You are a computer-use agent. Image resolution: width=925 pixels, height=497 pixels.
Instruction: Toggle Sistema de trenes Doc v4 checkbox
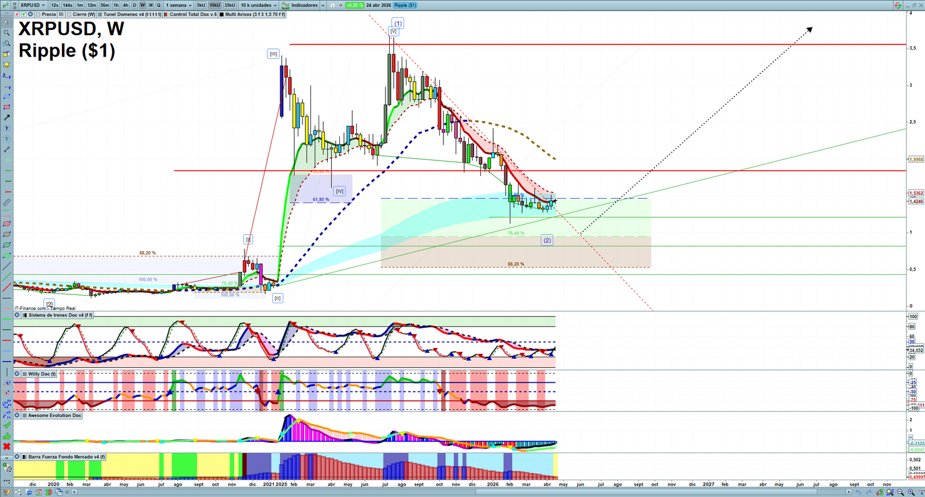25,315
